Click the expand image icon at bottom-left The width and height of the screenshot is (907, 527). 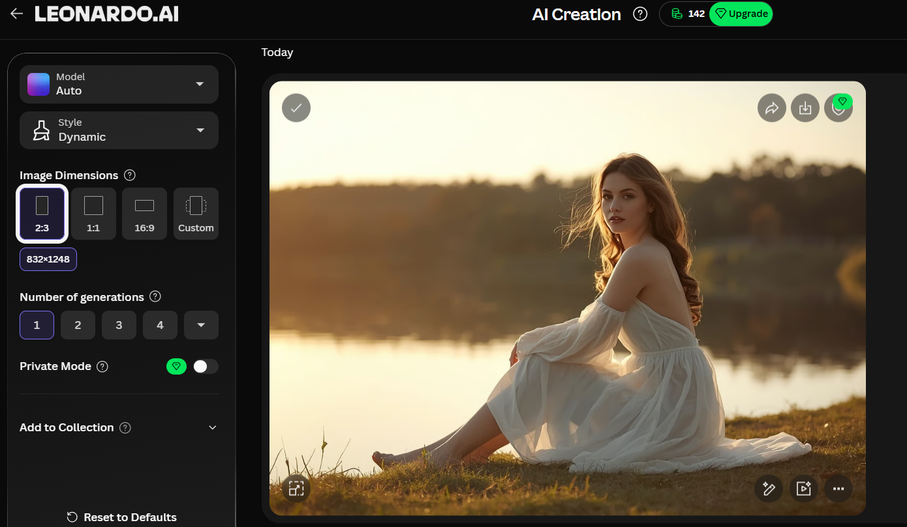click(x=296, y=489)
